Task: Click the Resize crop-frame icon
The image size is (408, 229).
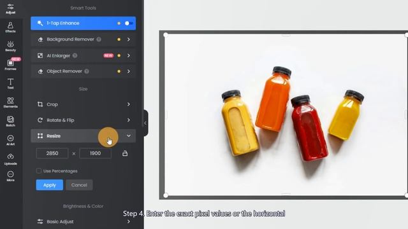Action: click(x=40, y=135)
